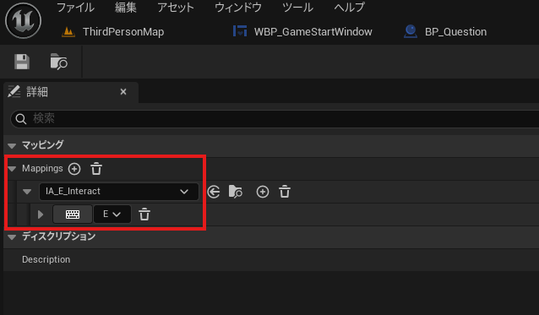
Task: Open the ツール menu
Action: click(x=297, y=8)
